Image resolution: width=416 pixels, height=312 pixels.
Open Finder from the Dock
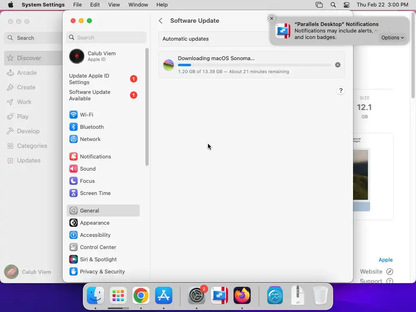click(x=95, y=296)
